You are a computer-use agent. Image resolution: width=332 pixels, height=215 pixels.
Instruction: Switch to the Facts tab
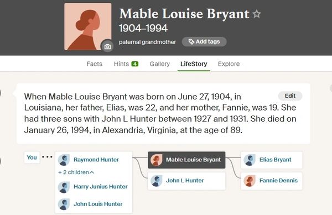tap(94, 64)
